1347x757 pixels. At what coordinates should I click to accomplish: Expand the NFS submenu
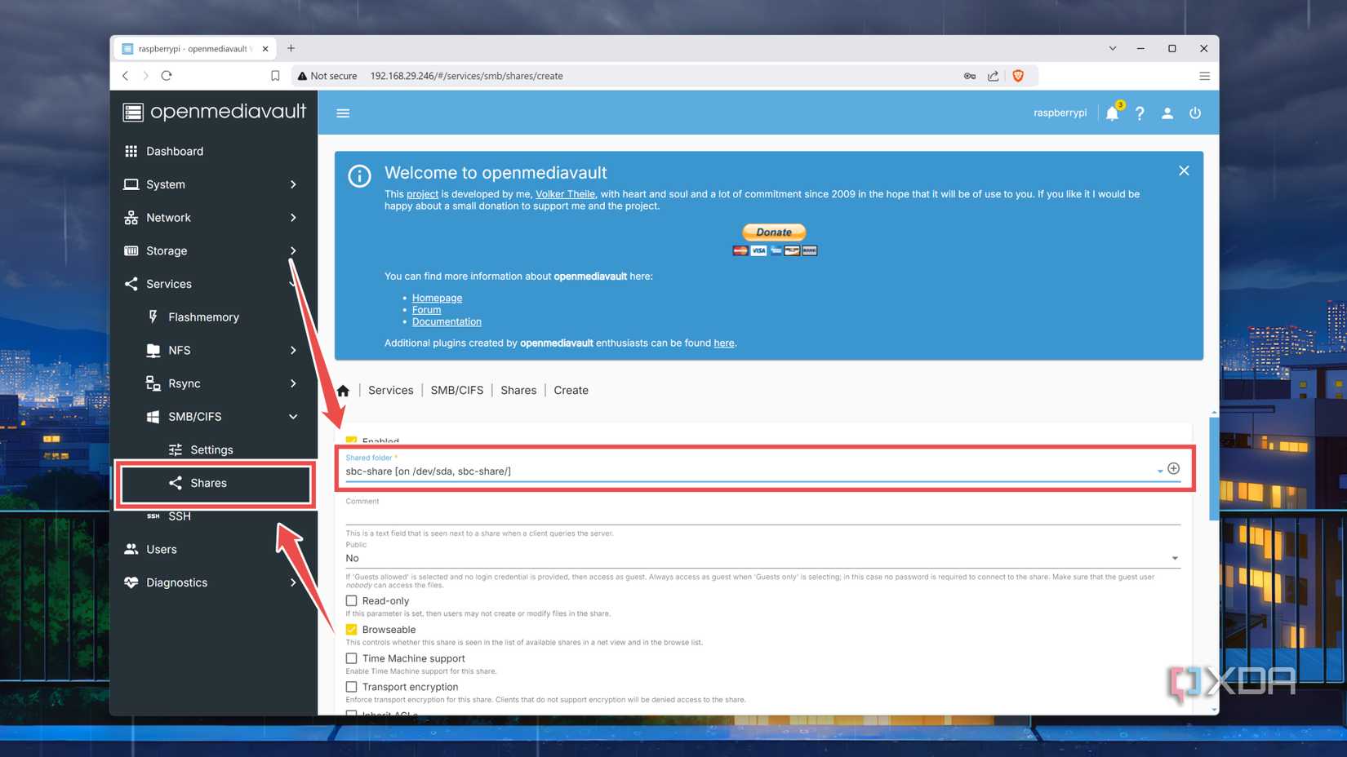pyautogui.click(x=214, y=350)
